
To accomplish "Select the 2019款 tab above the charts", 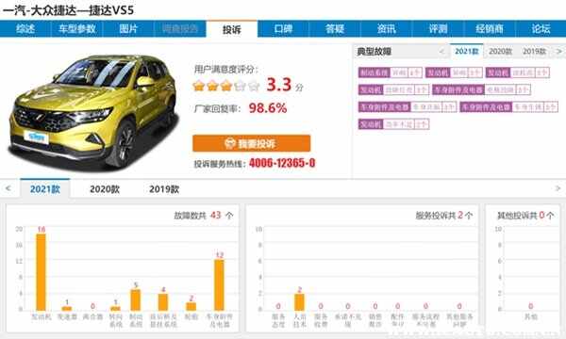I will coord(164,189).
